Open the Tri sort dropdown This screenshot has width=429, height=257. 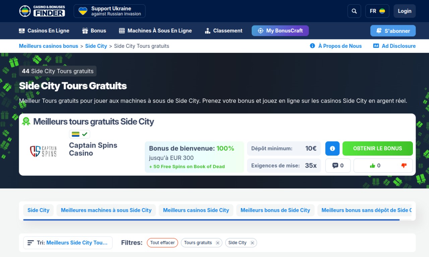click(68, 243)
